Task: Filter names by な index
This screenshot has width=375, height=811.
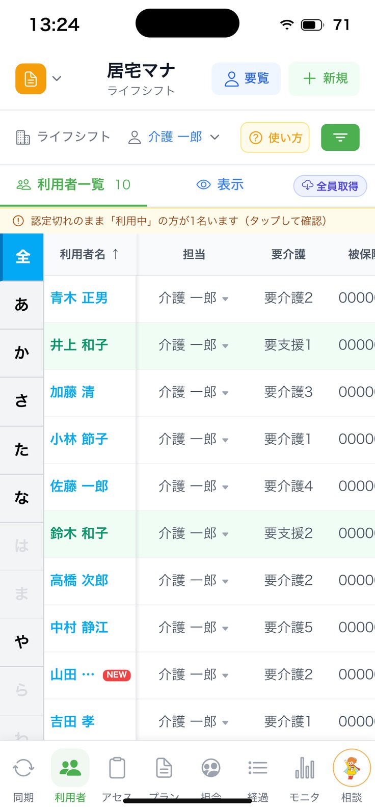Action: (22, 498)
